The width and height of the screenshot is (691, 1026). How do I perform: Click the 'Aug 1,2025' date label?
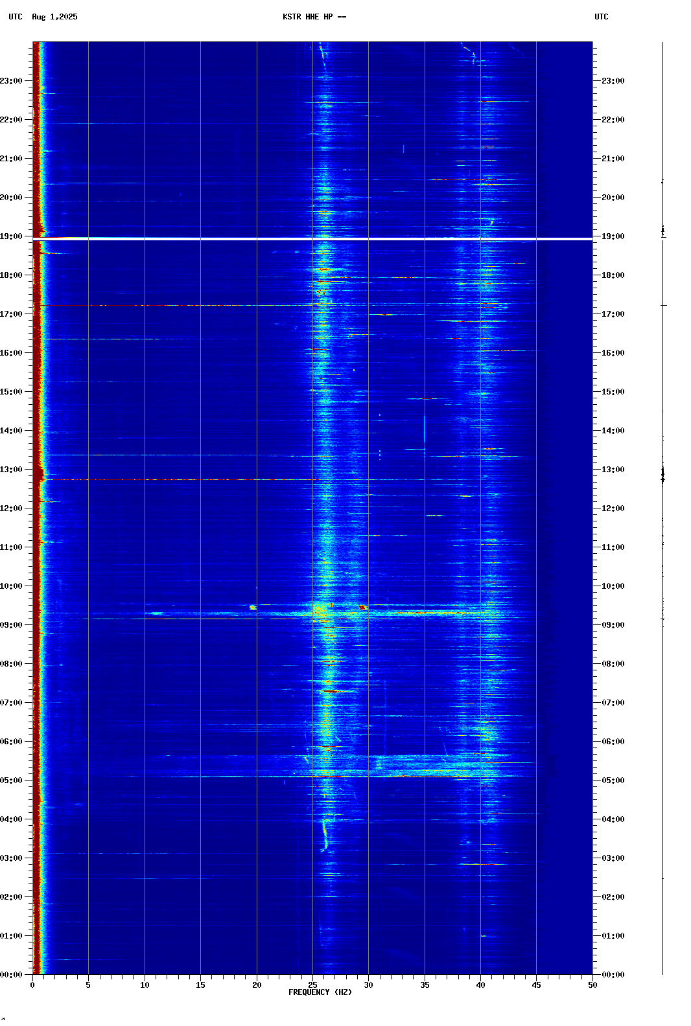54,17
